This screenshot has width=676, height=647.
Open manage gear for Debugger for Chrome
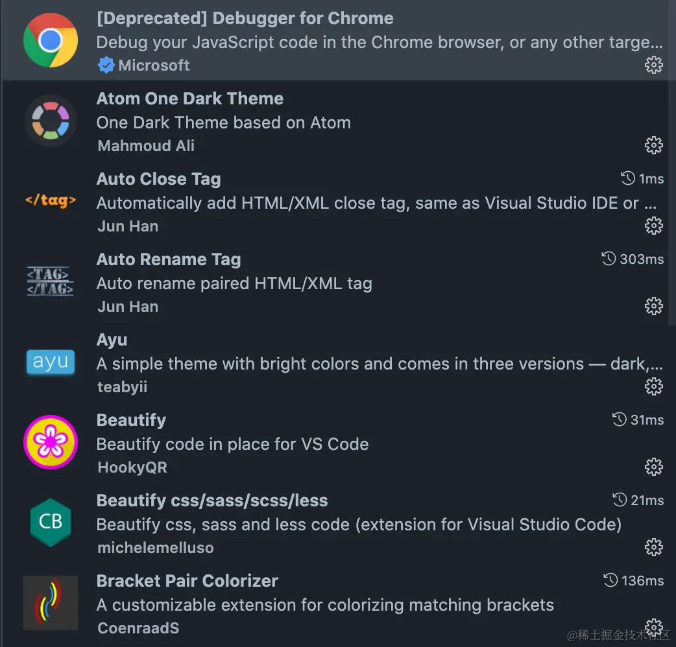tap(653, 65)
